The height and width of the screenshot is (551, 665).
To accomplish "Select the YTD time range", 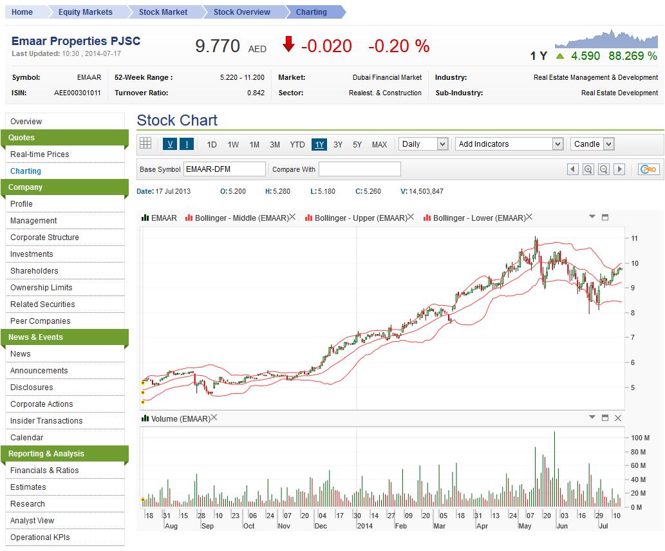I will pyautogui.click(x=297, y=145).
